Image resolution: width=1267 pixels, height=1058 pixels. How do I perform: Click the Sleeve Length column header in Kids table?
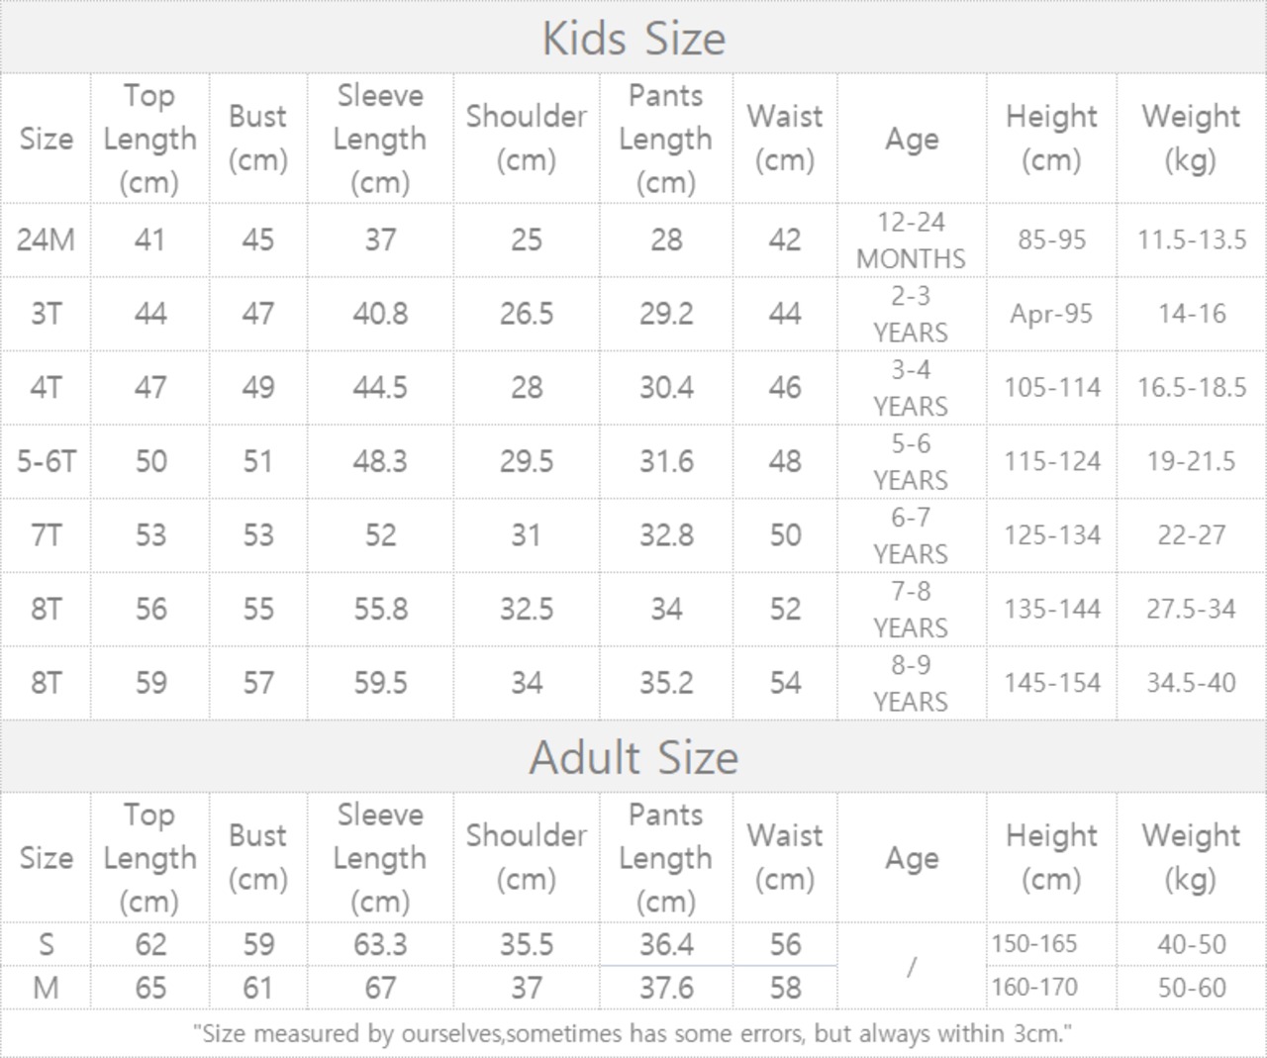pyautogui.click(x=380, y=139)
